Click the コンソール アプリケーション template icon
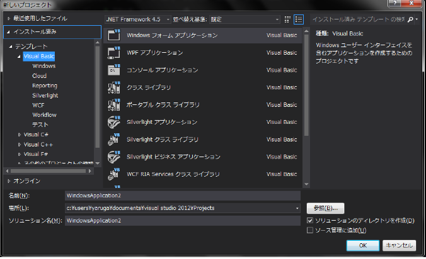This screenshot has width=426, height=259. coord(115,70)
